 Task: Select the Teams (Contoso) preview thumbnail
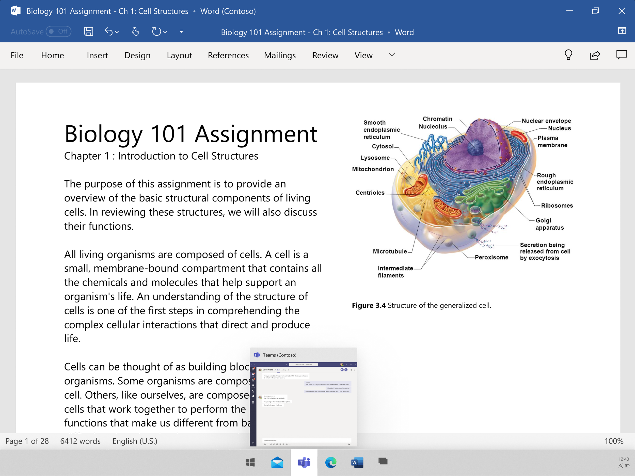pyautogui.click(x=304, y=401)
